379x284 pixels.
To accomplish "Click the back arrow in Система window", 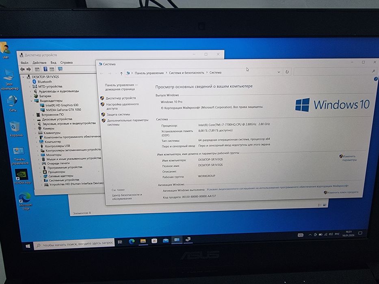I will [102, 73].
